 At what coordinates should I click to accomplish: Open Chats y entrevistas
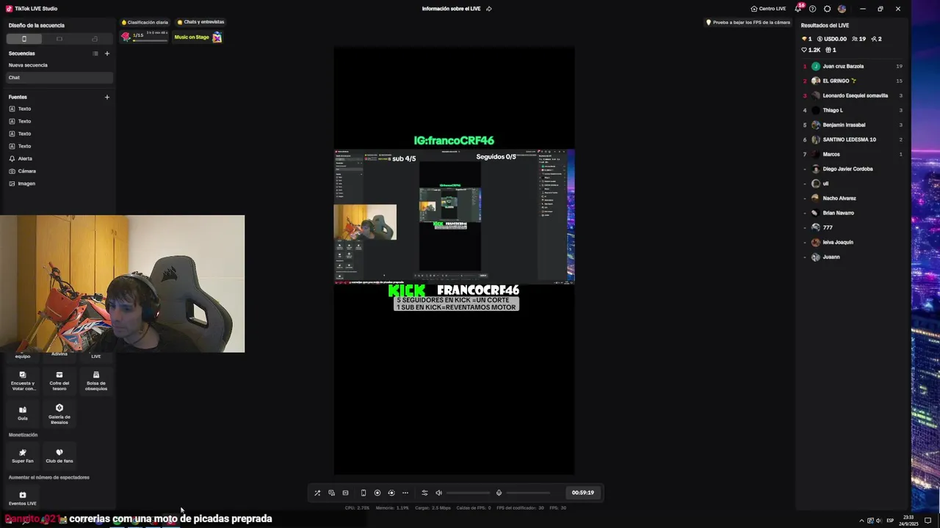(201, 22)
